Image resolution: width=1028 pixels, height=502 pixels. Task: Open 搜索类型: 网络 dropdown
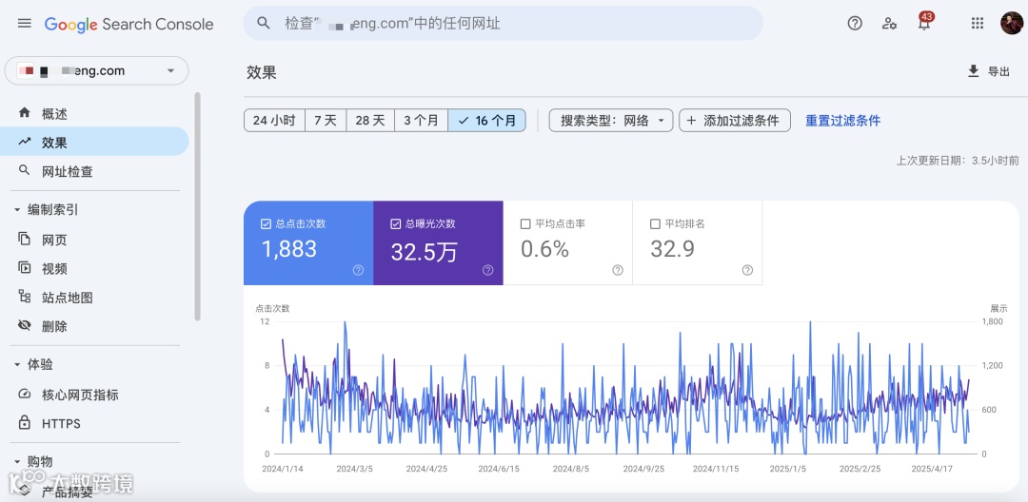(611, 121)
